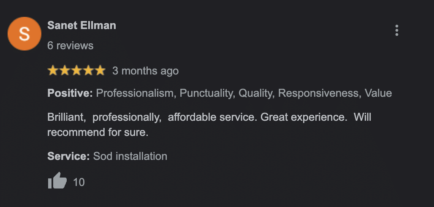Click the fifth star in the rating
Viewport: 434px width, 207px height.
(100, 71)
